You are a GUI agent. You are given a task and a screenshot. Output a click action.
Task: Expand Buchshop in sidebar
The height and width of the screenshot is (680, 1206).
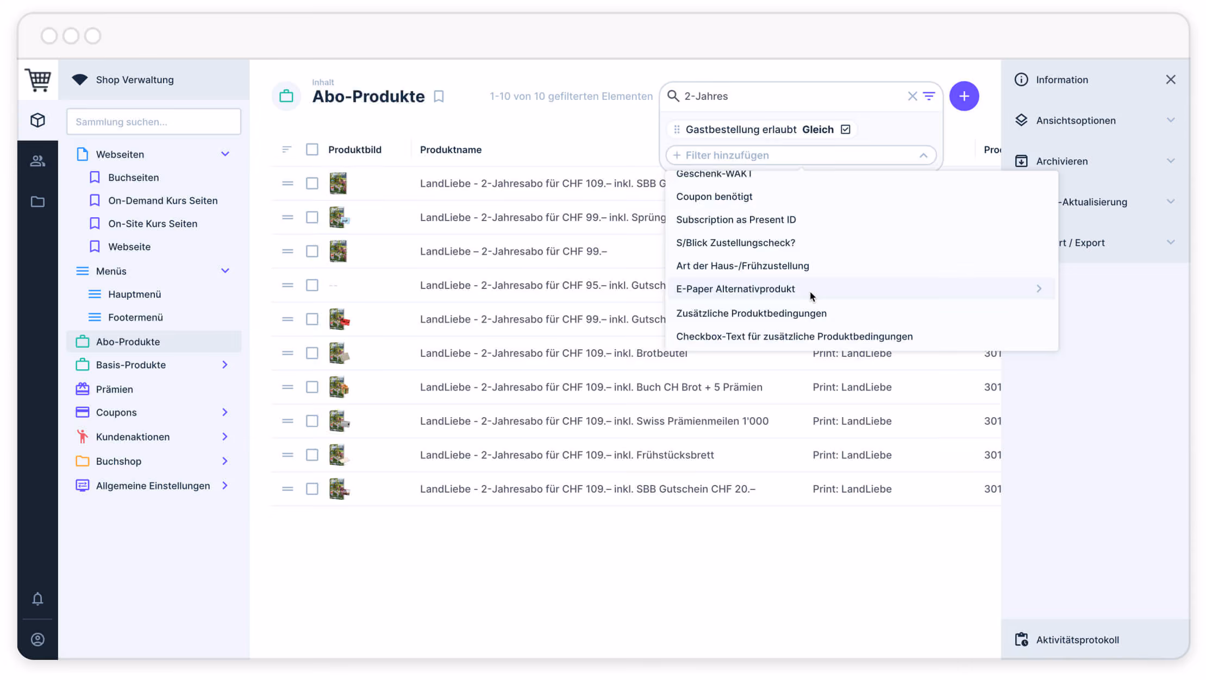coord(225,461)
